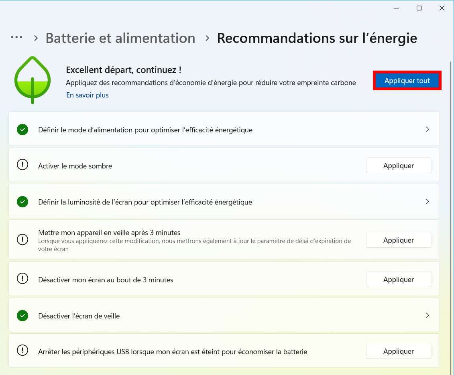Apply sleep after 3 minutes setting
454x375 pixels.
coord(399,240)
